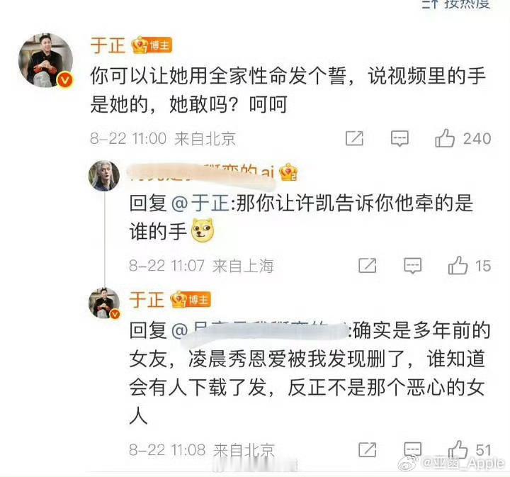
Task: Share the 8-22 11:00 comment
Action: click(354, 138)
